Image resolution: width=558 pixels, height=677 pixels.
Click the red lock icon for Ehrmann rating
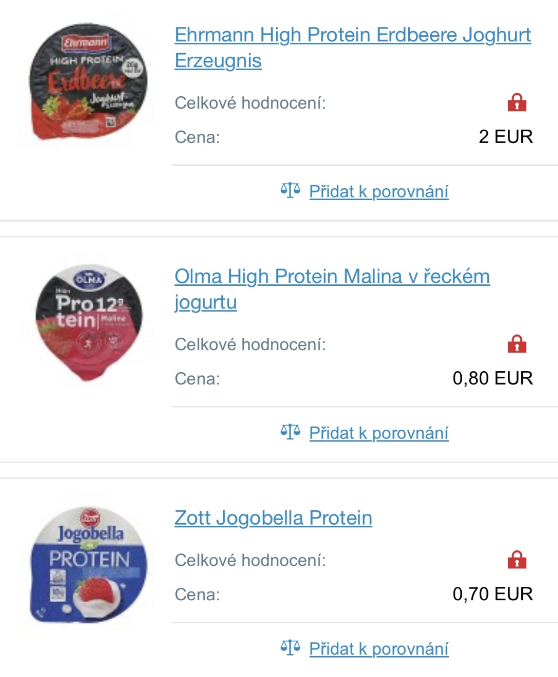pyautogui.click(x=517, y=102)
